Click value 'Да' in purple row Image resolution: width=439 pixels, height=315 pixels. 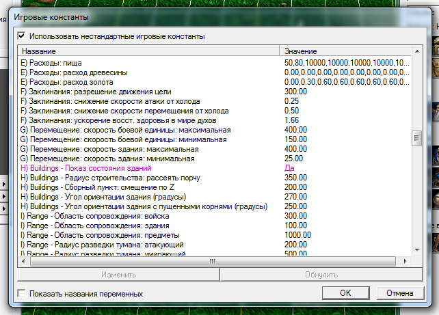tap(289, 168)
